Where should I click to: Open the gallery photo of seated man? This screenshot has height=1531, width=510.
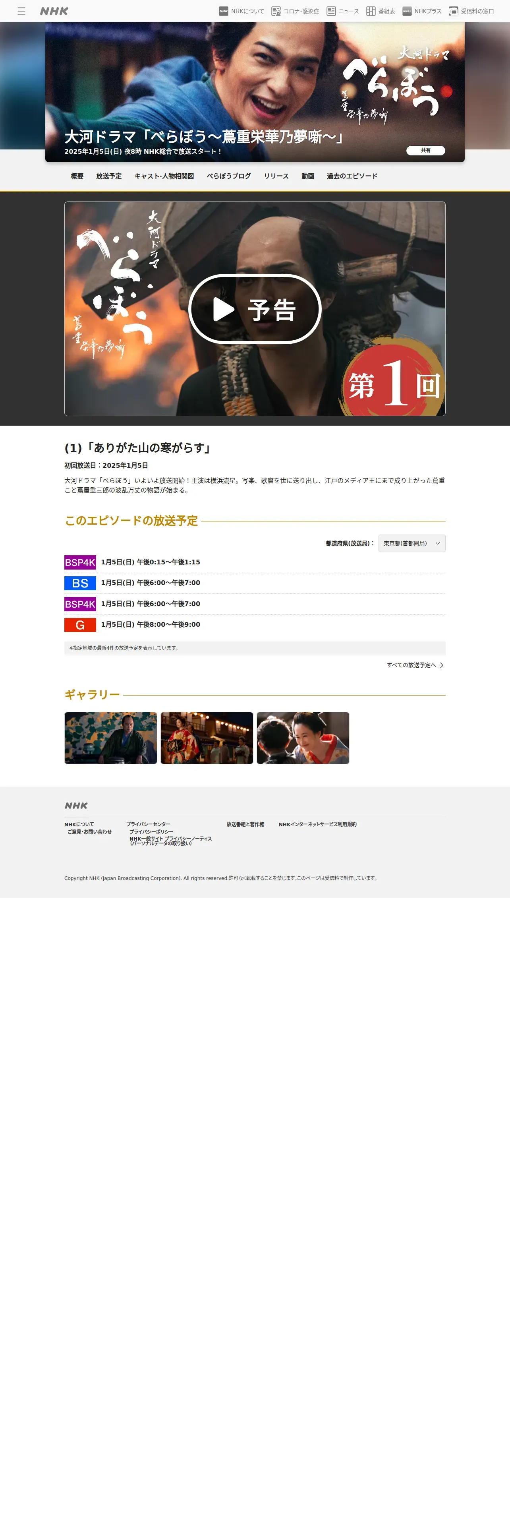(111, 738)
